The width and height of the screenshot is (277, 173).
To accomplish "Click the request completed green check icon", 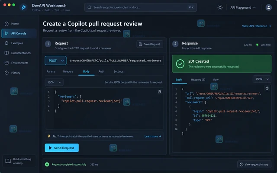I will 47,164.
